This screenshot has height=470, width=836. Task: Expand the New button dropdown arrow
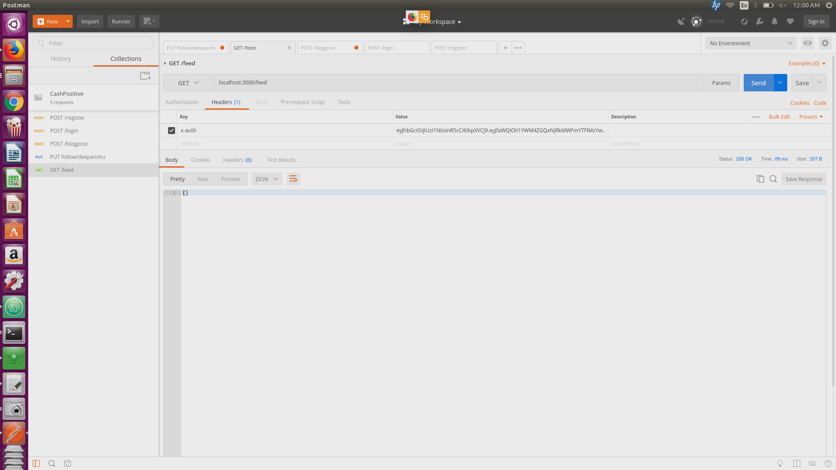[x=68, y=21]
